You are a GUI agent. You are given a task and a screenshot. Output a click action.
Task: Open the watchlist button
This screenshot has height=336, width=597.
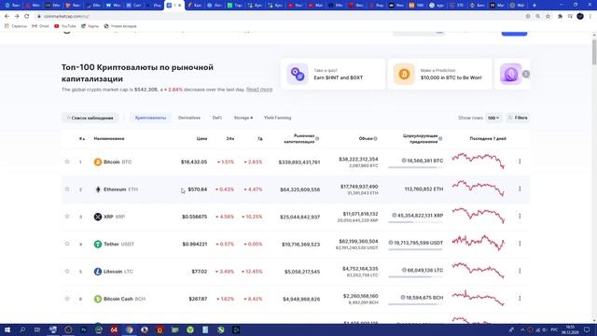tap(90, 119)
